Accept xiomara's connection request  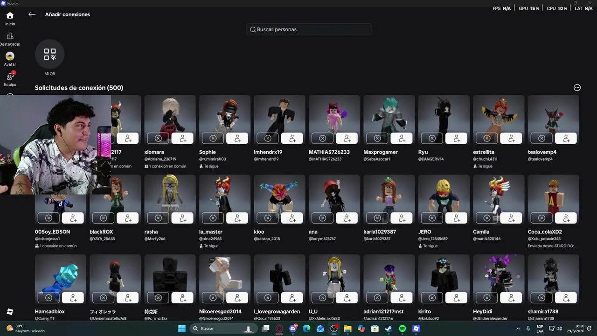pyautogui.click(x=182, y=139)
